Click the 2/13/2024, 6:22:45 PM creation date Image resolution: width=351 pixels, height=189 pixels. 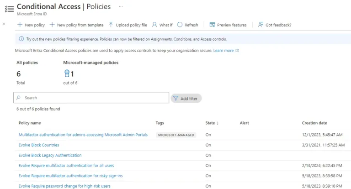tap(322, 166)
